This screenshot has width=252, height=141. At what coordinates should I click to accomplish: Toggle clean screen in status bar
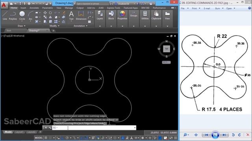tap(171, 138)
